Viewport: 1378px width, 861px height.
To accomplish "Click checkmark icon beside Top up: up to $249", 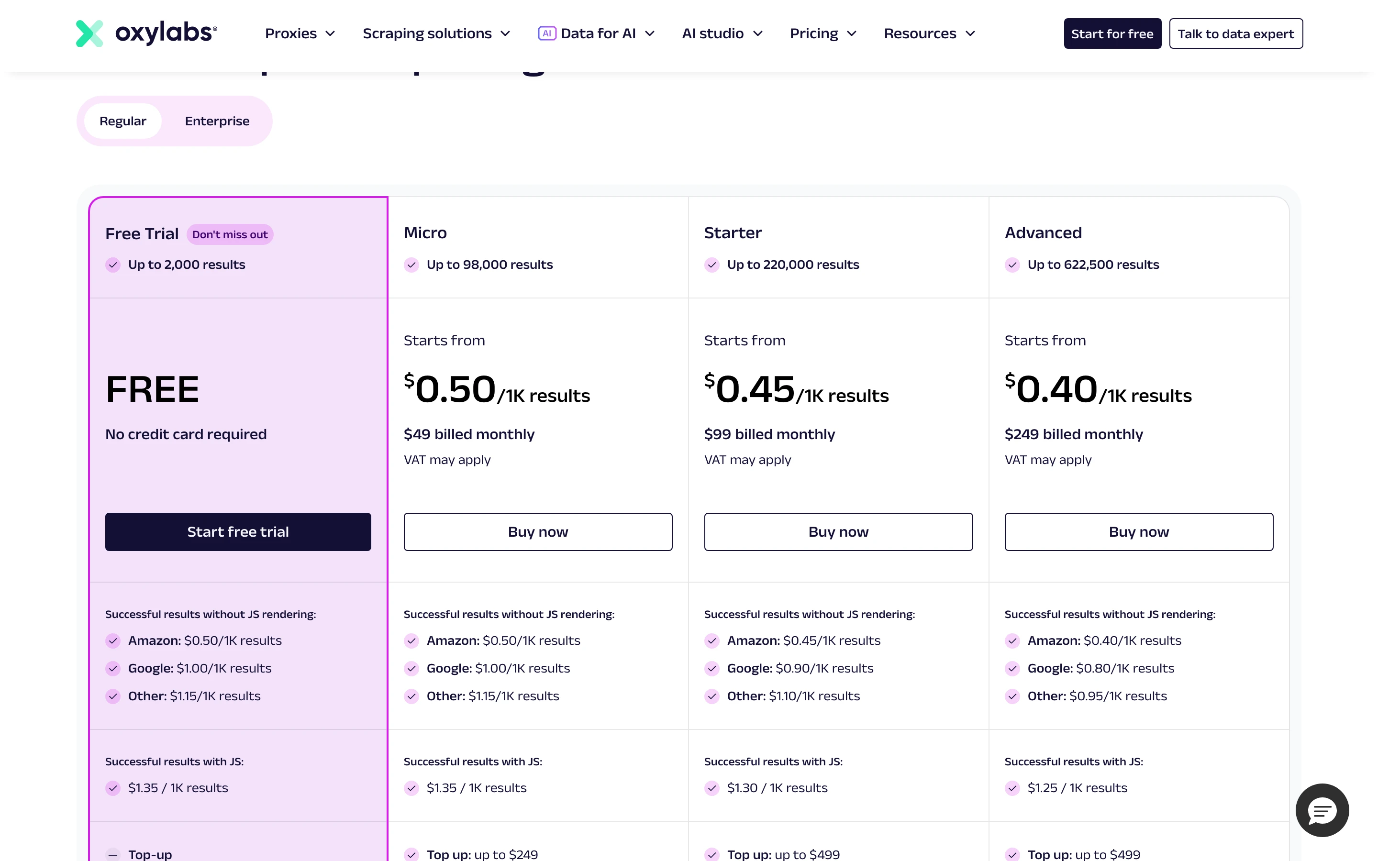I will [411, 854].
